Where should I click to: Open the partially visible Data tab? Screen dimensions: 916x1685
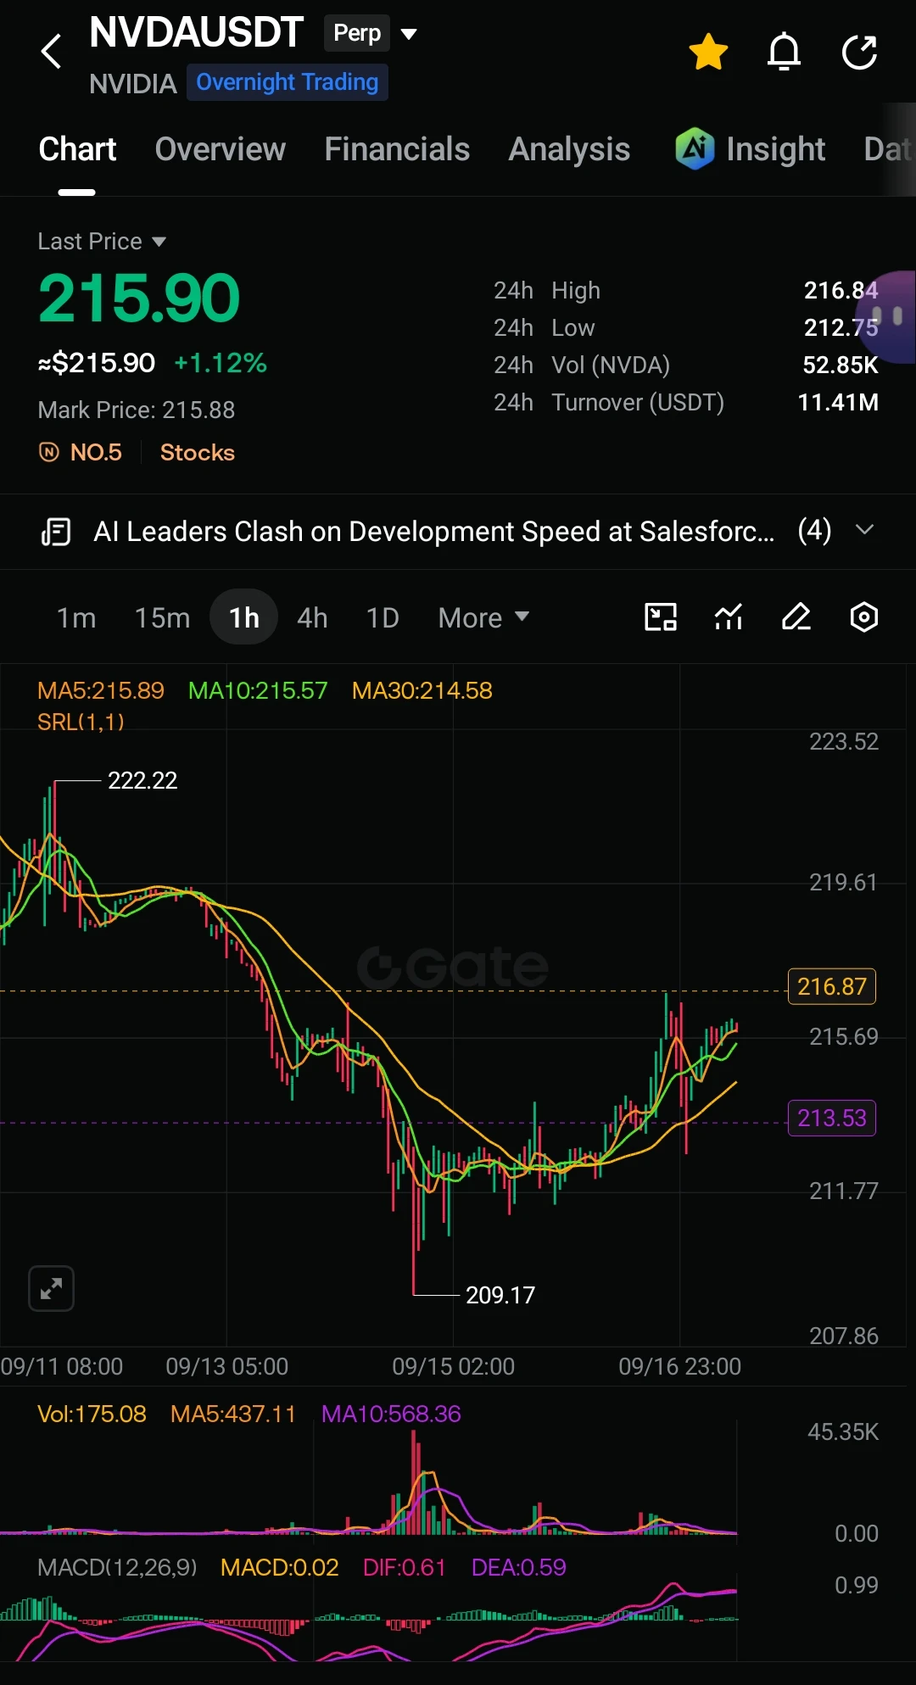[x=887, y=149]
